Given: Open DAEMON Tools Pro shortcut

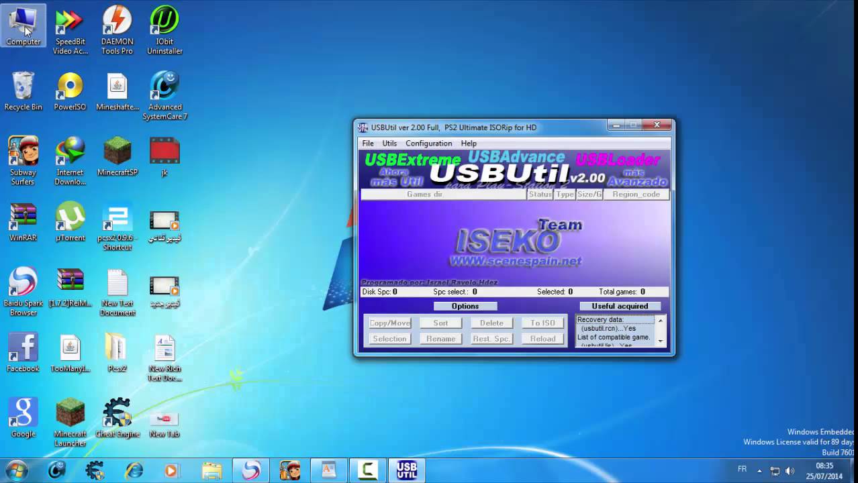Looking at the screenshot, I should [117, 30].
